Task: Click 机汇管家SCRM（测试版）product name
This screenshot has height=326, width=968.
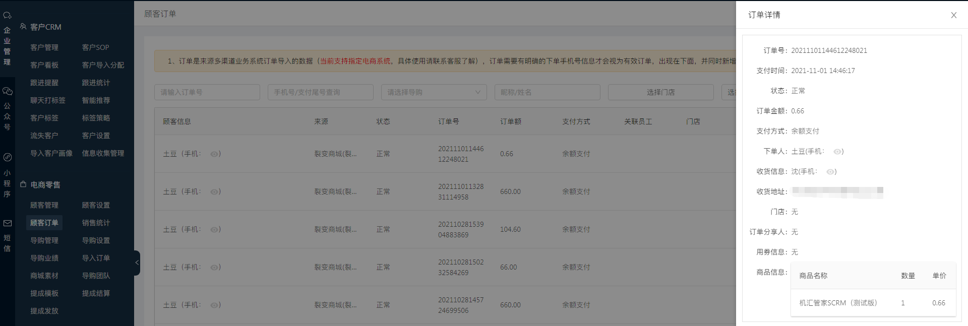Action: [838, 303]
